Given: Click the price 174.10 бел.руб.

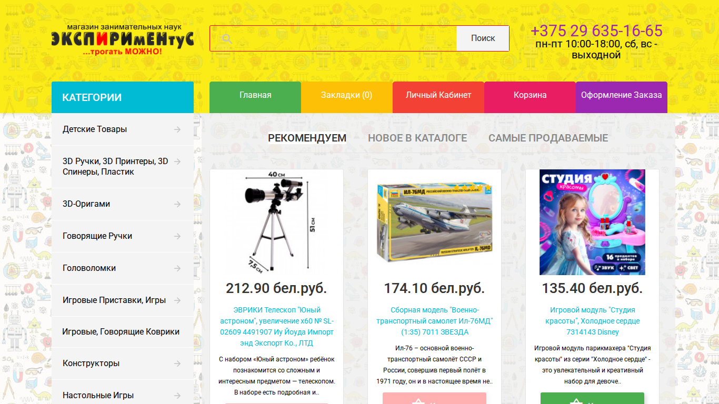Looking at the screenshot, I should (435, 288).
